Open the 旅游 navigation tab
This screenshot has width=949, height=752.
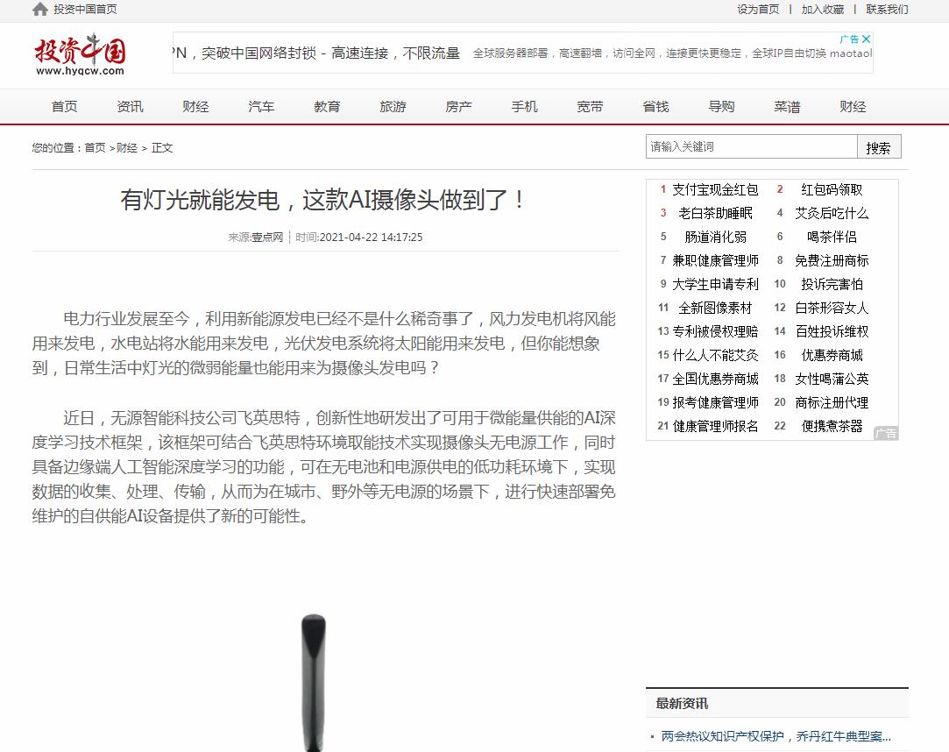pyautogui.click(x=393, y=107)
